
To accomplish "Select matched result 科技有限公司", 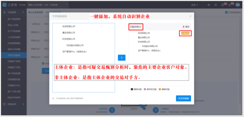I will (x=144, y=42).
